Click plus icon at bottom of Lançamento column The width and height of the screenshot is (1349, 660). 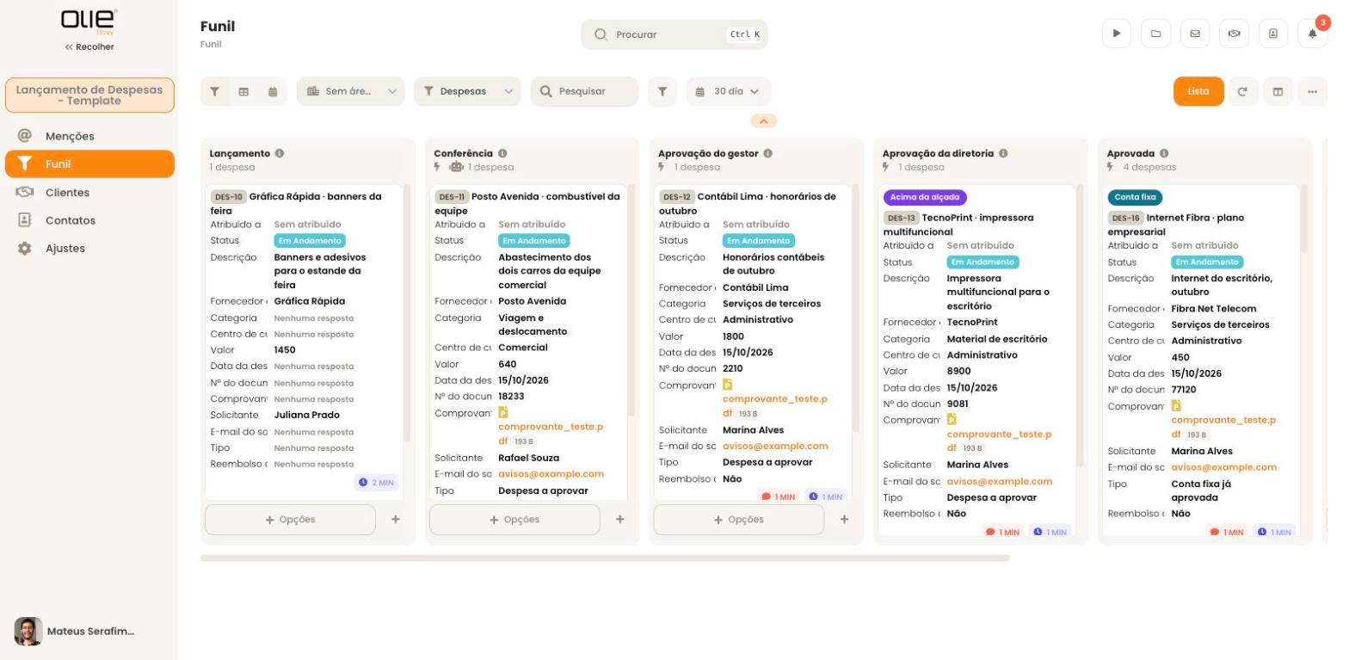pyautogui.click(x=396, y=519)
